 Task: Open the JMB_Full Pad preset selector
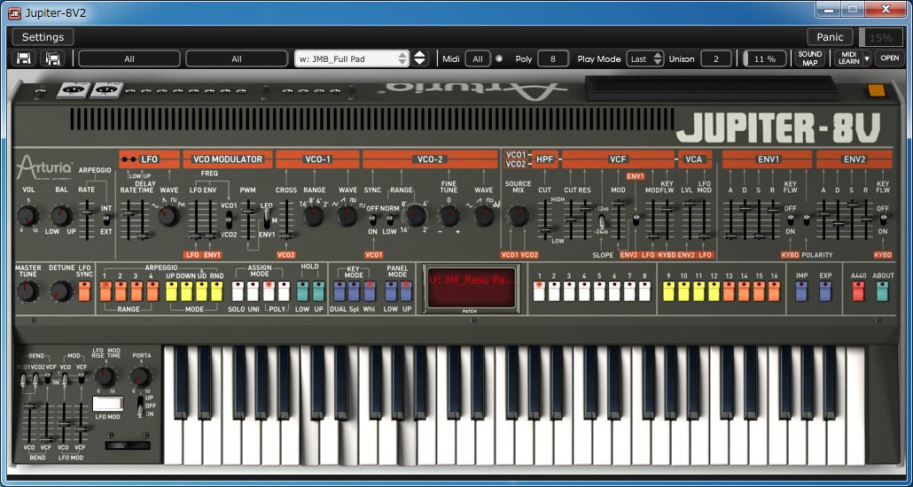(352, 58)
